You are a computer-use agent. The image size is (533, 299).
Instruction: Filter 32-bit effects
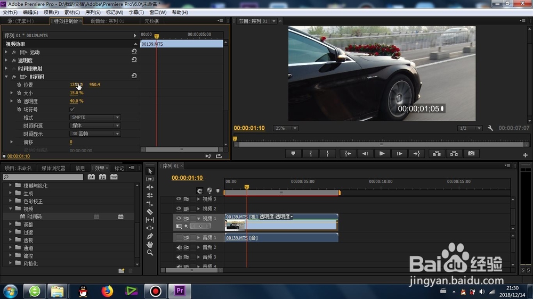pos(102,177)
